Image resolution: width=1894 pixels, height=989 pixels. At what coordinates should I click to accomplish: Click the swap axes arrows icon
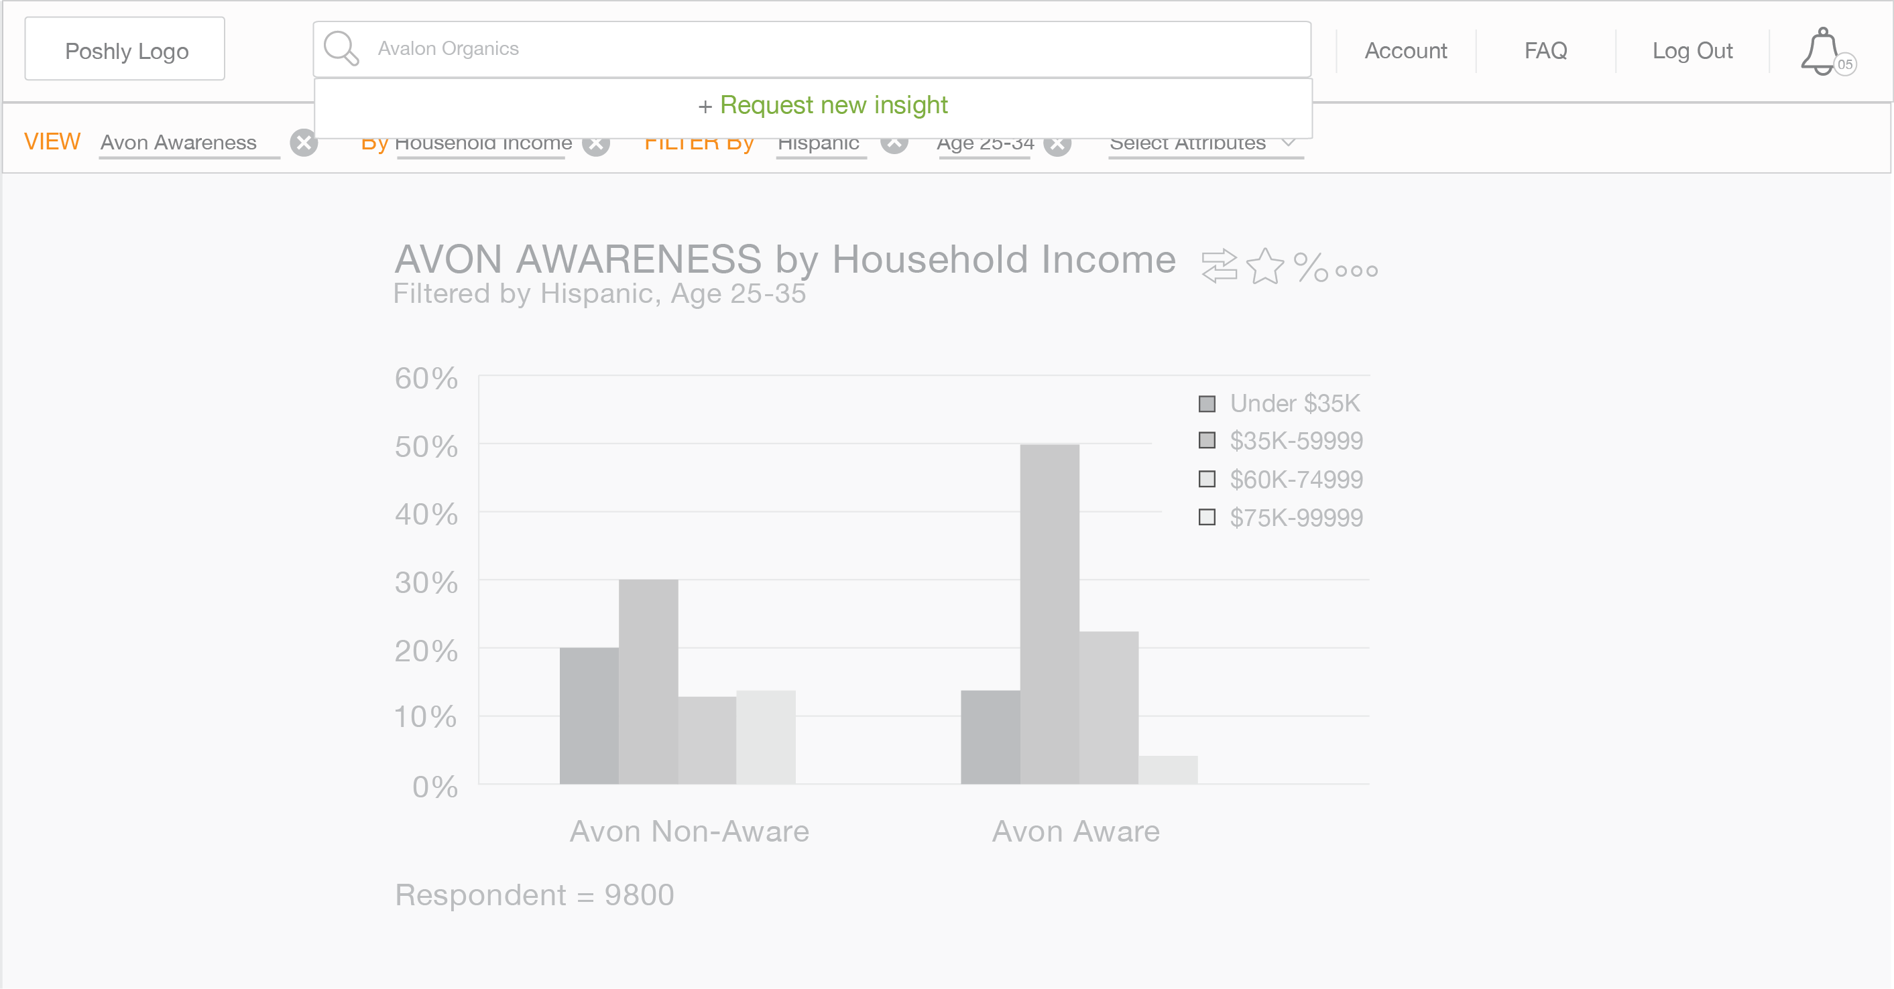click(x=1219, y=266)
